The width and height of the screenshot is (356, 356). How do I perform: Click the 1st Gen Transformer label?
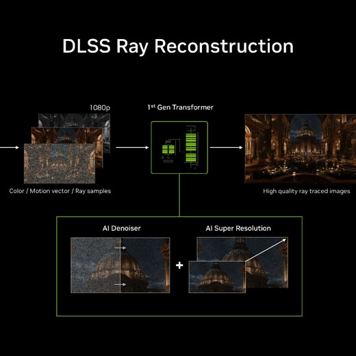click(180, 107)
